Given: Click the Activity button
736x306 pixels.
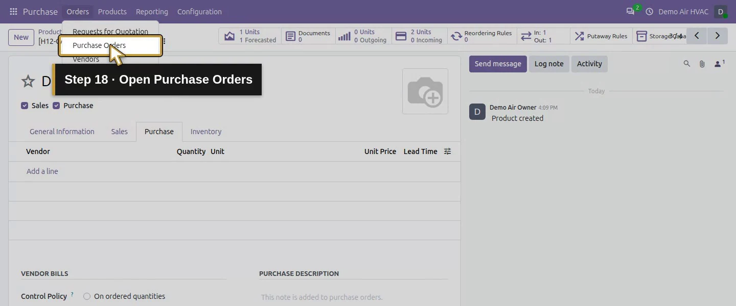Looking at the screenshot, I should tap(589, 64).
